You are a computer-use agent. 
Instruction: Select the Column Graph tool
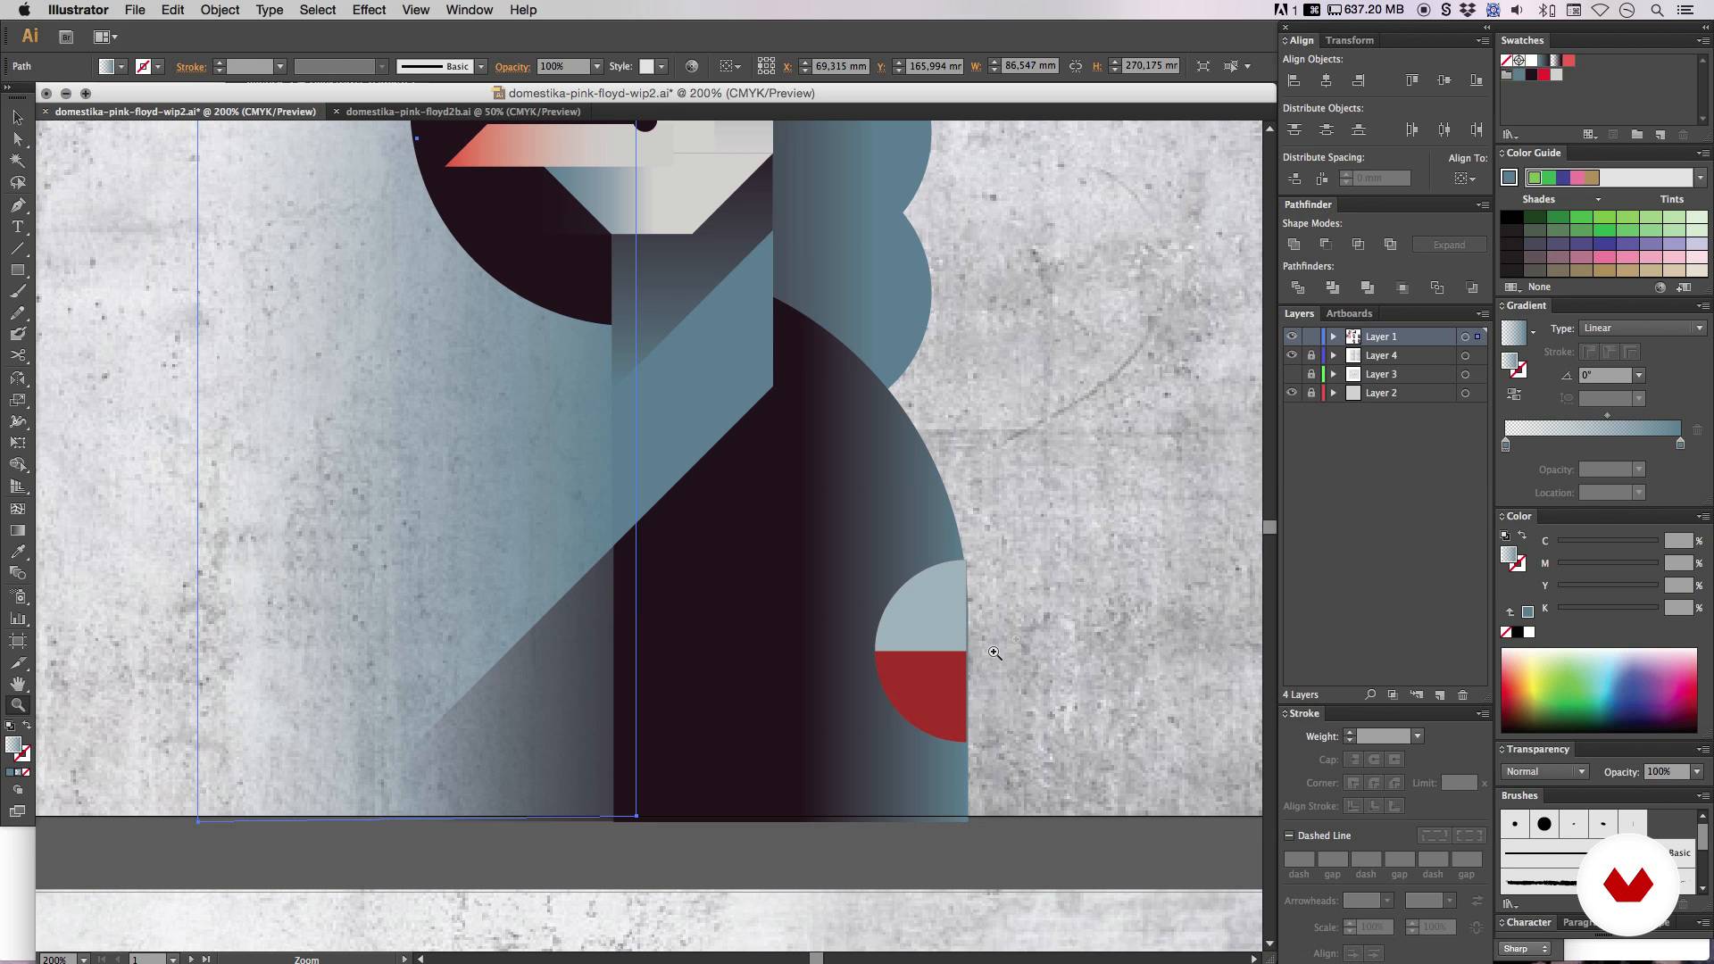click(x=17, y=618)
